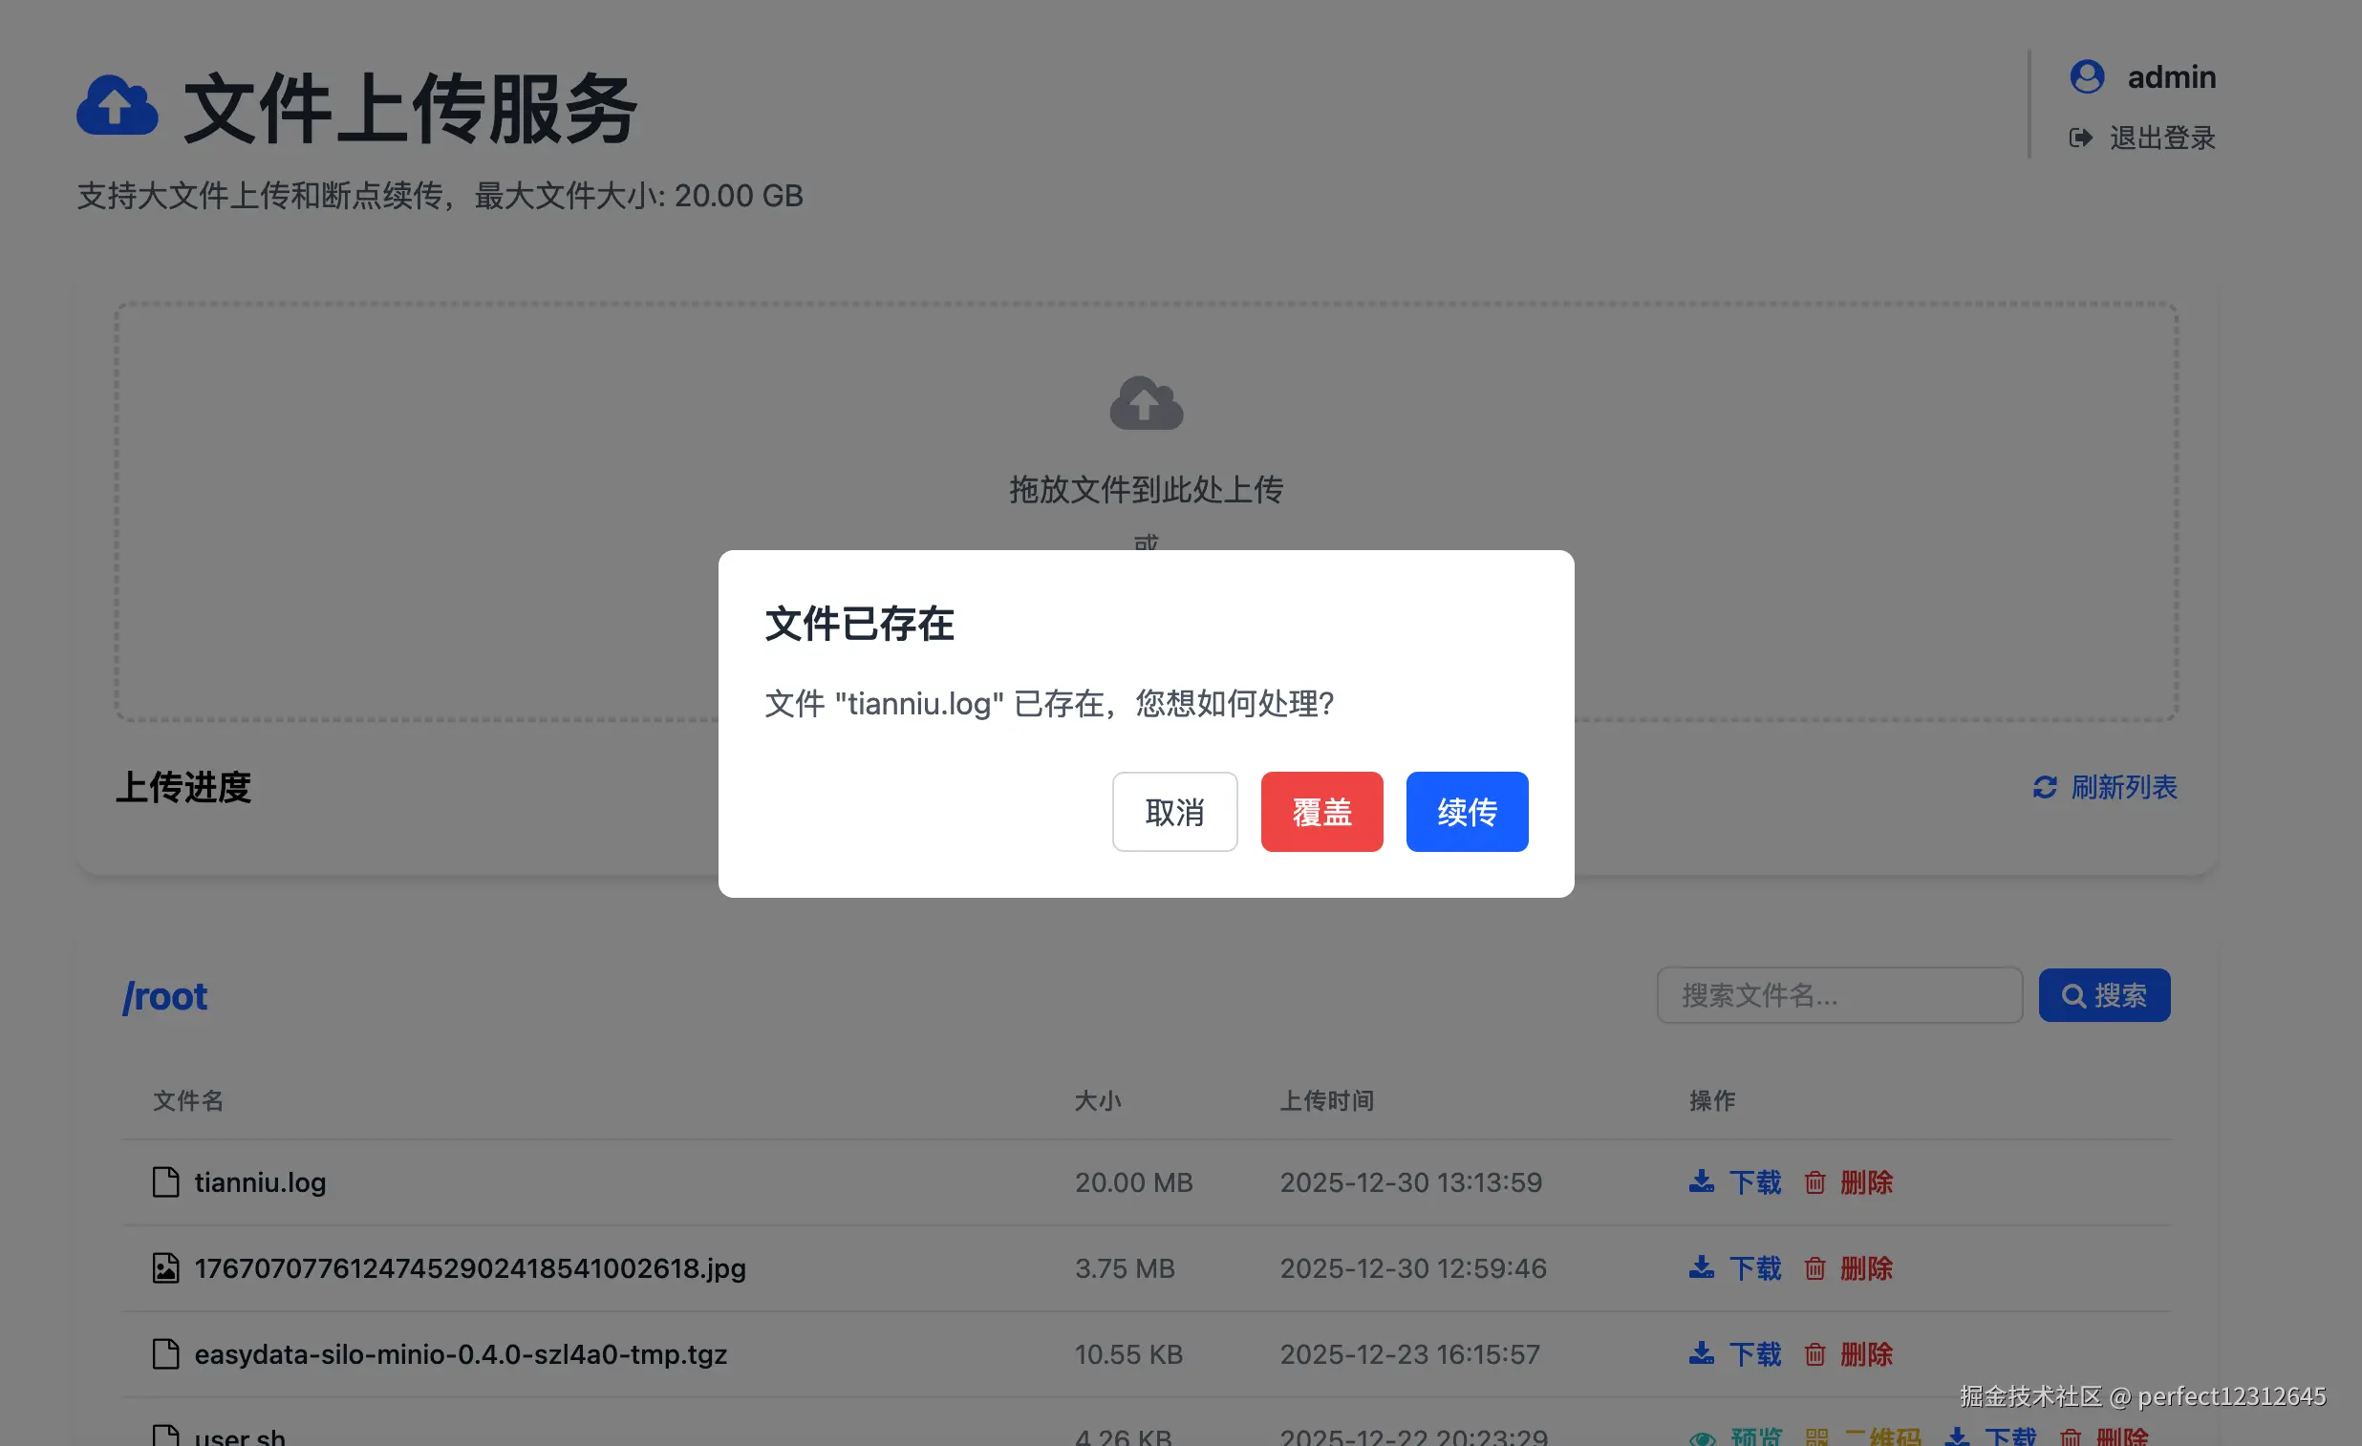Image resolution: width=2362 pixels, height=1446 pixels.
Task: Click the upload time 2025-12-30 12:59:46
Action: coord(1413,1267)
